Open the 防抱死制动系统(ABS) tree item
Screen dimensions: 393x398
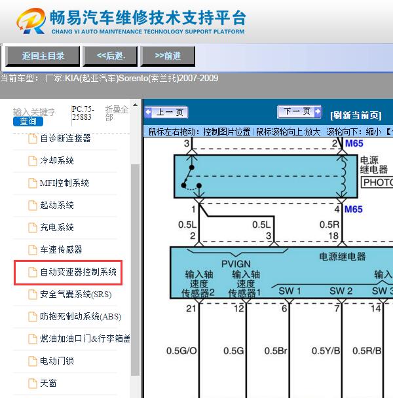click(81, 317)
